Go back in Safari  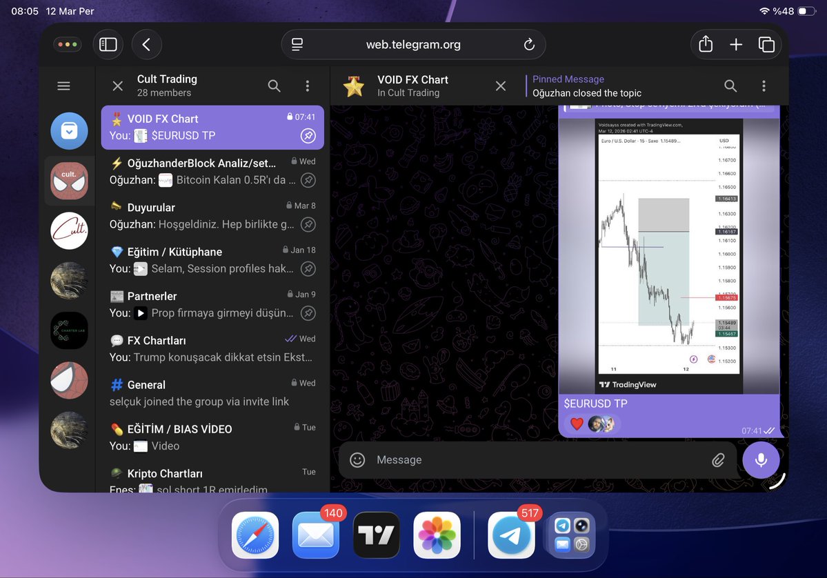pos(147,45)
